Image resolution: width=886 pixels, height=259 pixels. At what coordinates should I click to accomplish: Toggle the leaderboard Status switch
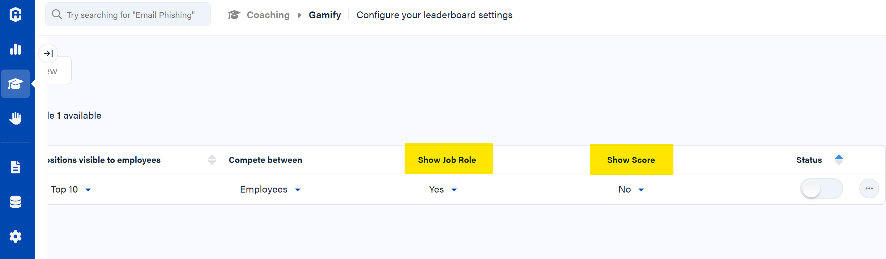pos(821,189)
